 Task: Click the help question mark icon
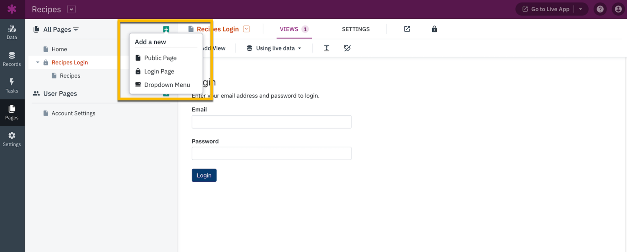(x=600, y=9)
